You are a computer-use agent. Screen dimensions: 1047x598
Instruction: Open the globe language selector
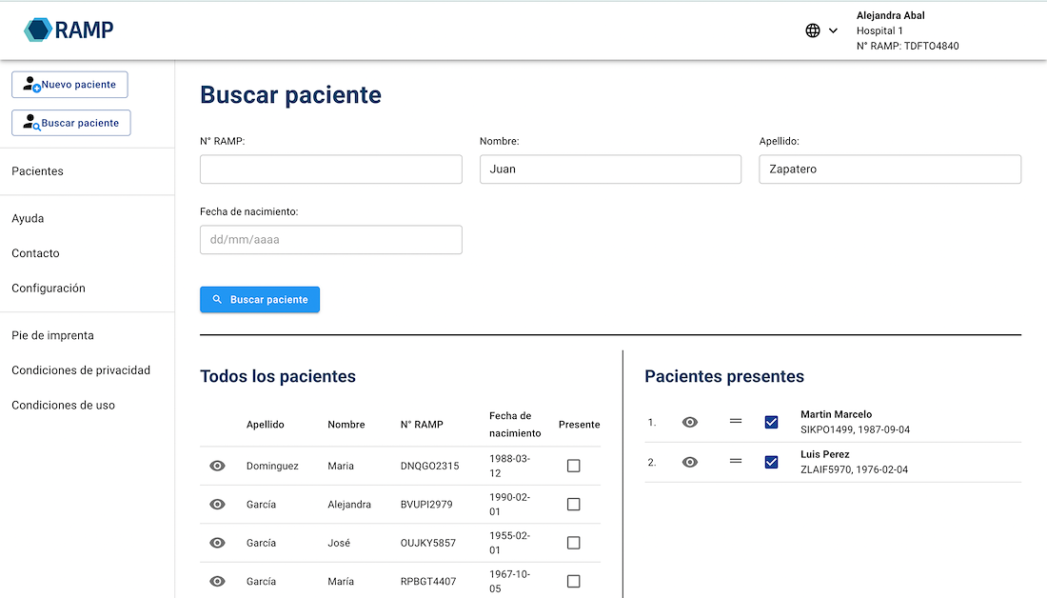pos(813,30)
